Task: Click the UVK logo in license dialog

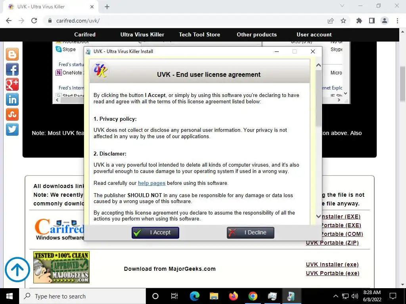Action: [100, 70]
